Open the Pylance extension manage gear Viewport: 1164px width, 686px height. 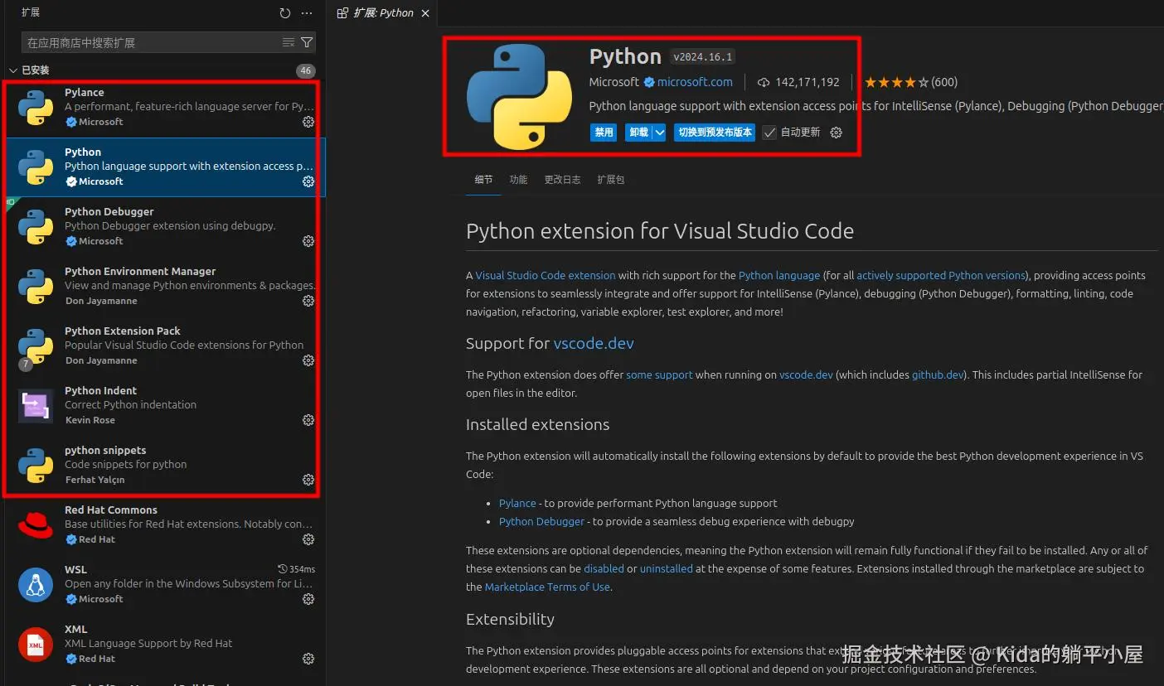point(308,122)
